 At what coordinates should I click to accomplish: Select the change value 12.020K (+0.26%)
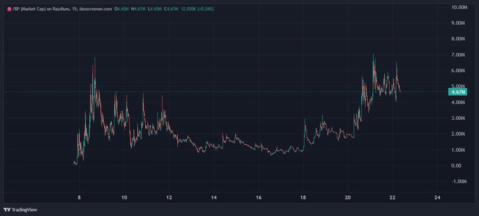197,9
